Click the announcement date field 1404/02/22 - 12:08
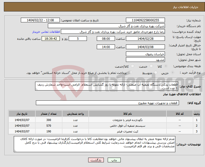 (x=40, y=20)
